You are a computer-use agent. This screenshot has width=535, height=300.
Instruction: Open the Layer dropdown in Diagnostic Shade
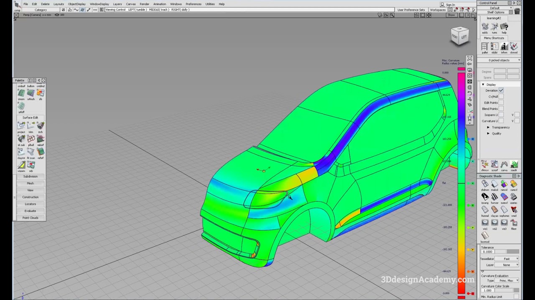(507, 265)
